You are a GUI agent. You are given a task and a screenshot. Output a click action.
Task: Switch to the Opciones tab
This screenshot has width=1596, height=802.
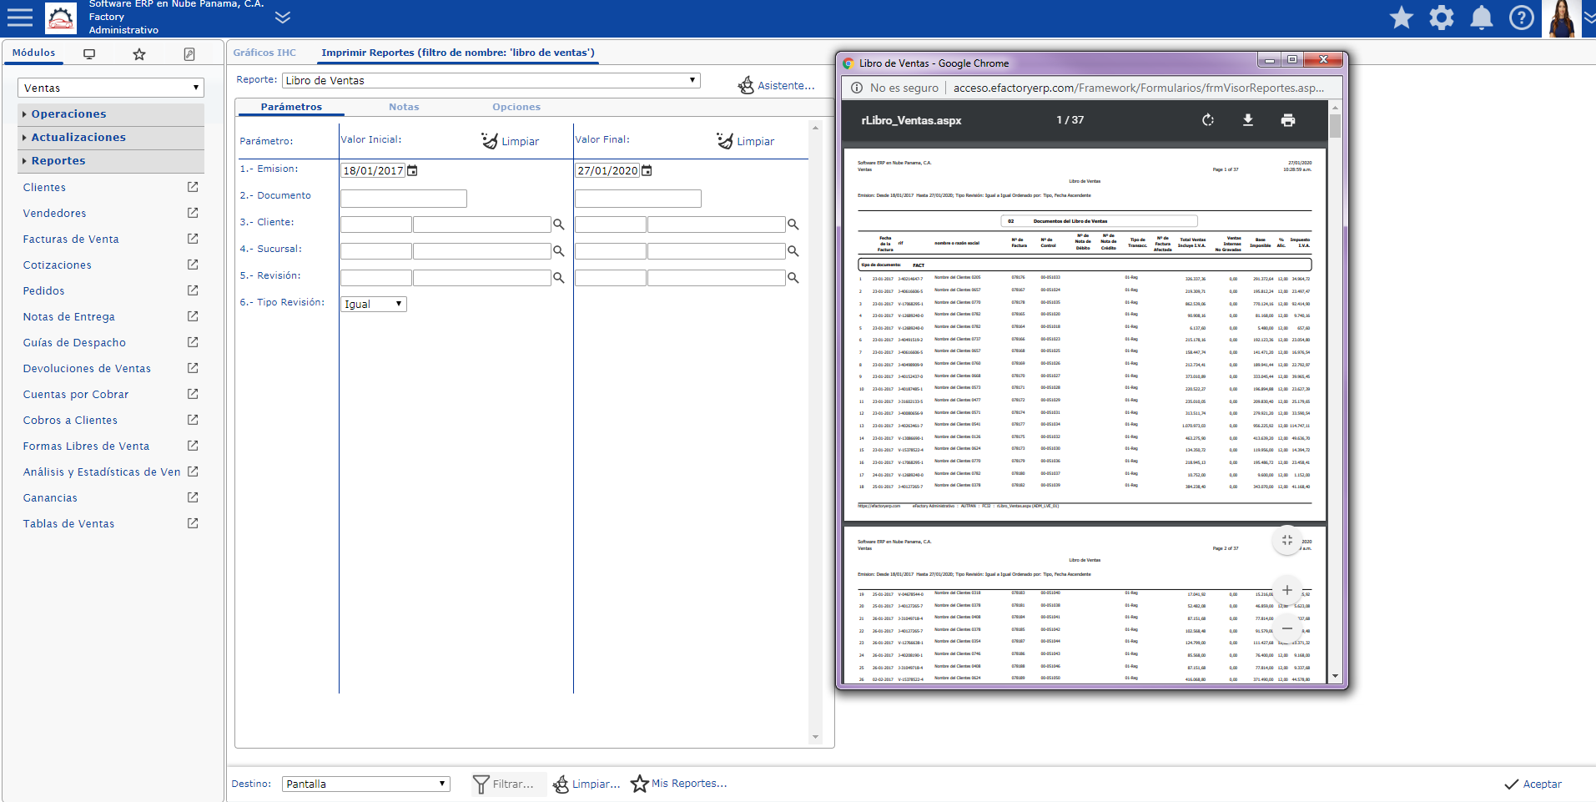[516, 107]
